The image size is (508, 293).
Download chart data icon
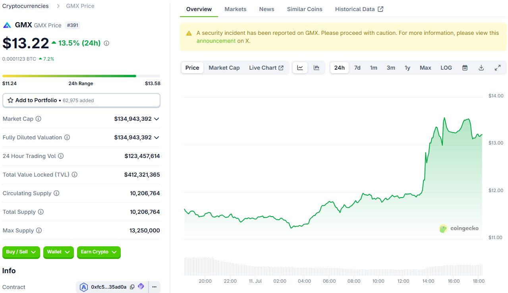coord(481,68)
